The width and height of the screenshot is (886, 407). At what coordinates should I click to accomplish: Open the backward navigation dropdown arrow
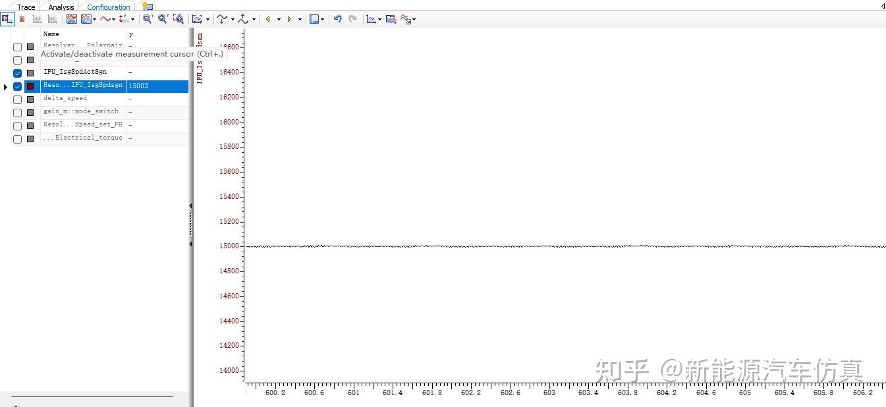[278, 18]
